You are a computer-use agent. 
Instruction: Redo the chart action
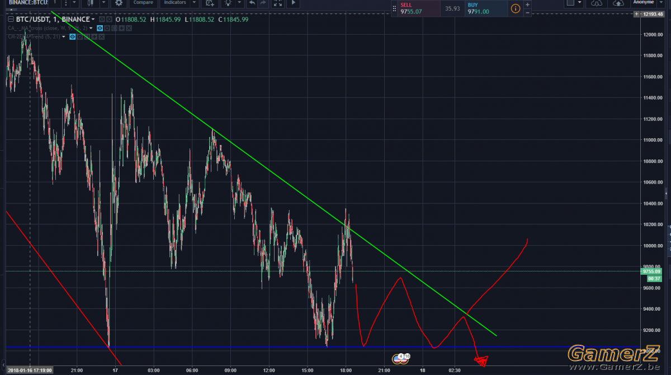tap(263, 3)
